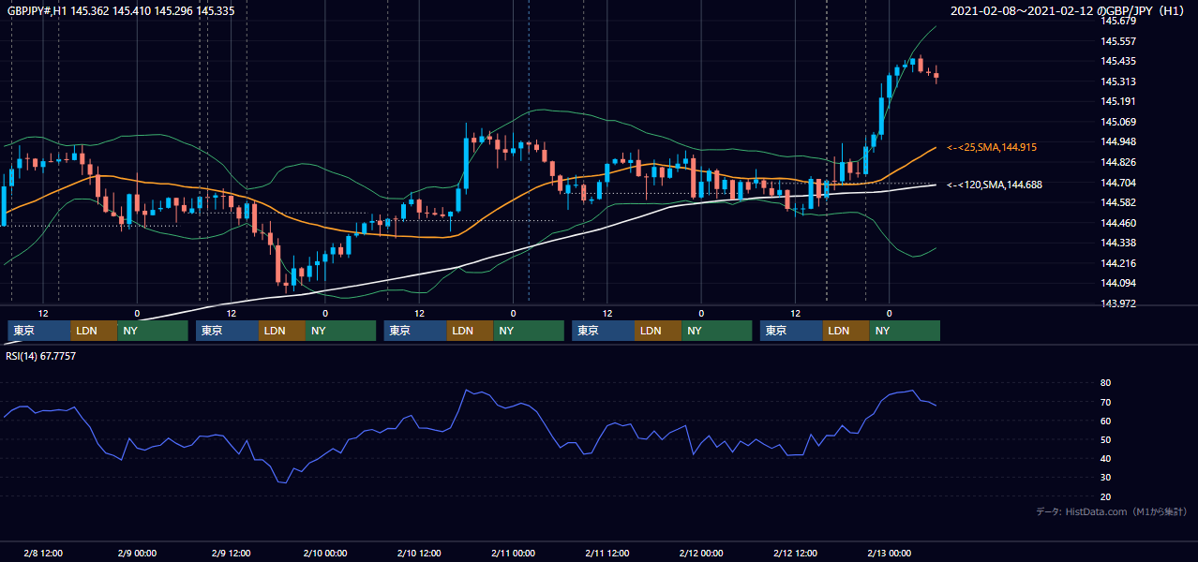1198x562 pixels.
Task: Click RSI scale value 20
Action: [1106, 496]
